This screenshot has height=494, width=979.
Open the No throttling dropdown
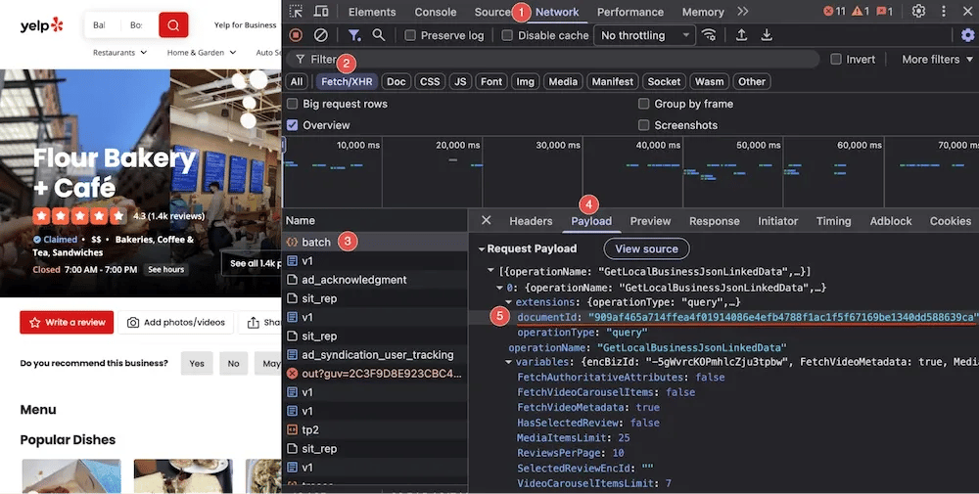coord(644,35)
